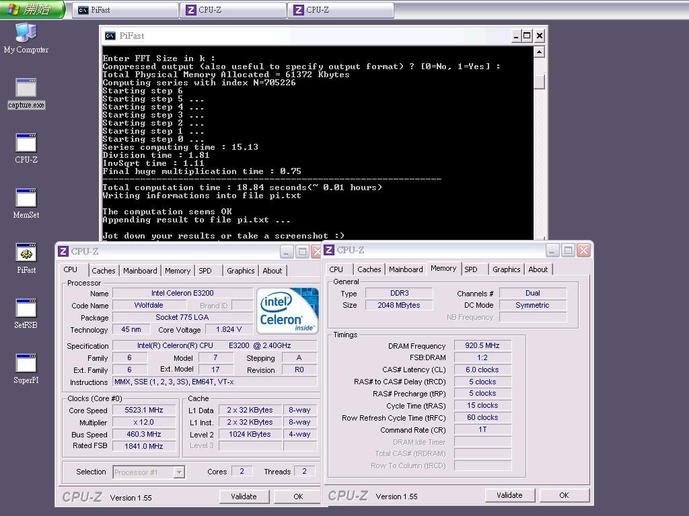Switch to first CPU-Z taskbar button
The image size is (689, 516).
click(233, 10)
